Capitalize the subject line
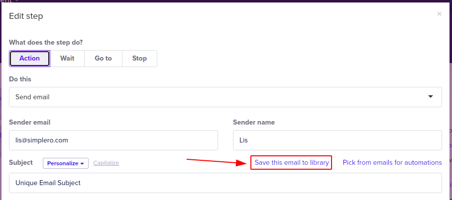This screenshot has height=200, width=452. [106, 163]
